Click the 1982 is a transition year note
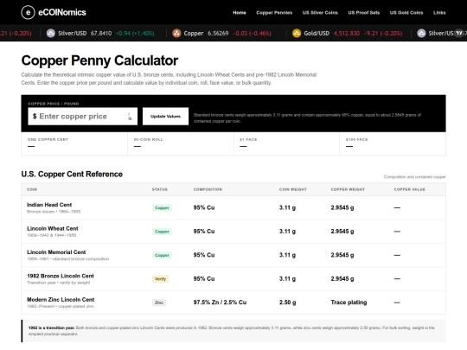467x350 pixels. tap(233, 331)
